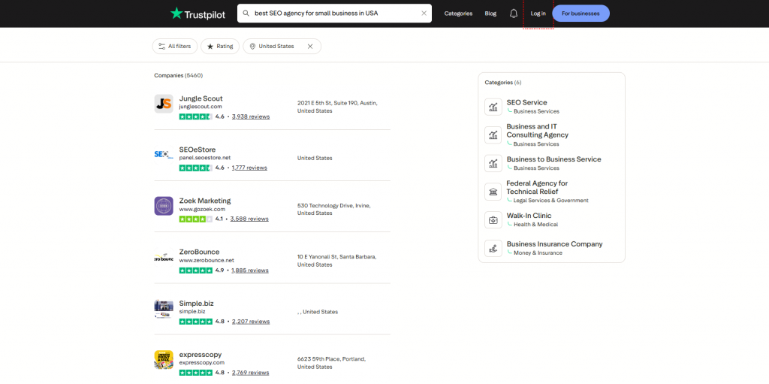The image size is (769, 384).
Task: Click the Walk-In Clinic category icon
Action: point(493,220)
